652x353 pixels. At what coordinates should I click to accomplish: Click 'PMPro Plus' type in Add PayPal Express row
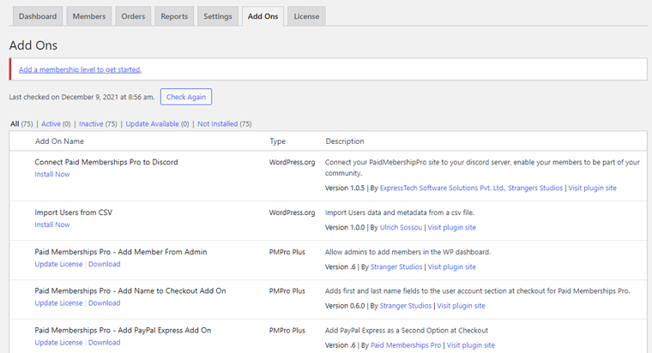tap(287, 330)
